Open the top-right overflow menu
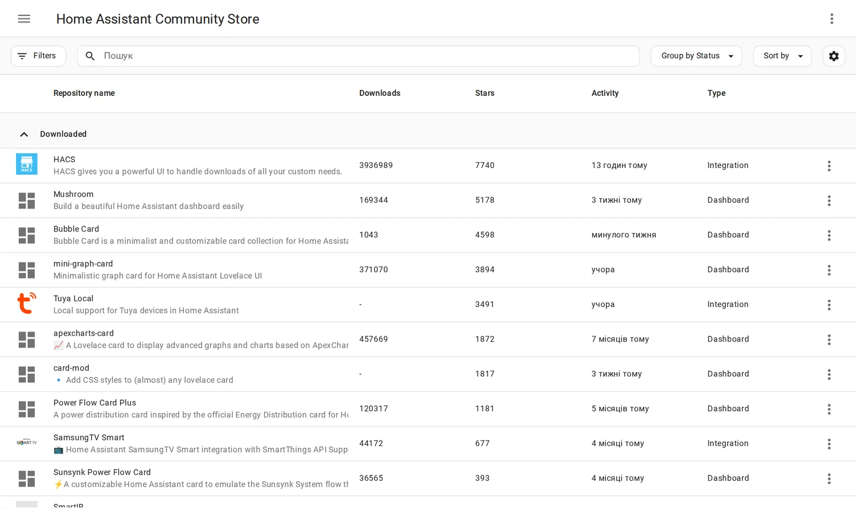 click(831, 19)
